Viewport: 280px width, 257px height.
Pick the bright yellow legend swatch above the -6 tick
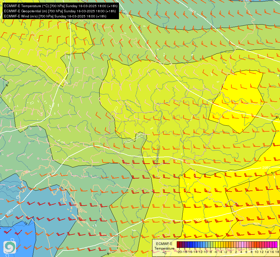coord(217,244)
